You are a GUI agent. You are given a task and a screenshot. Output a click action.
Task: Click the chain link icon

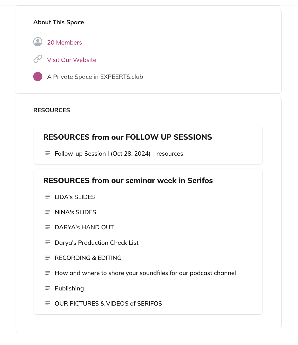pyautogui.click(x=38, y=59)
